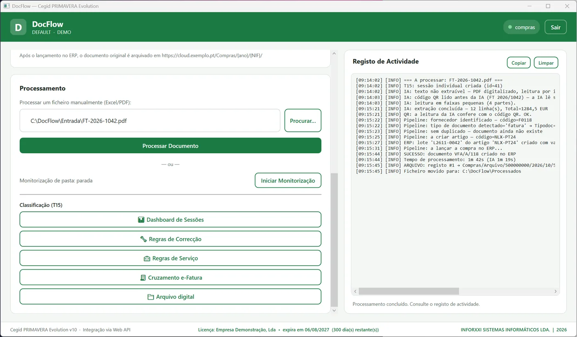577x337 pixels.
Task: Click the document icon for Cruzamento e-Fatura
Action: (x=143, y=278)
